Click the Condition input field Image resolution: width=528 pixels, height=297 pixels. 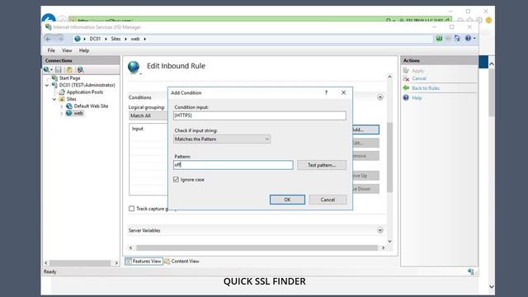[260, 115]
